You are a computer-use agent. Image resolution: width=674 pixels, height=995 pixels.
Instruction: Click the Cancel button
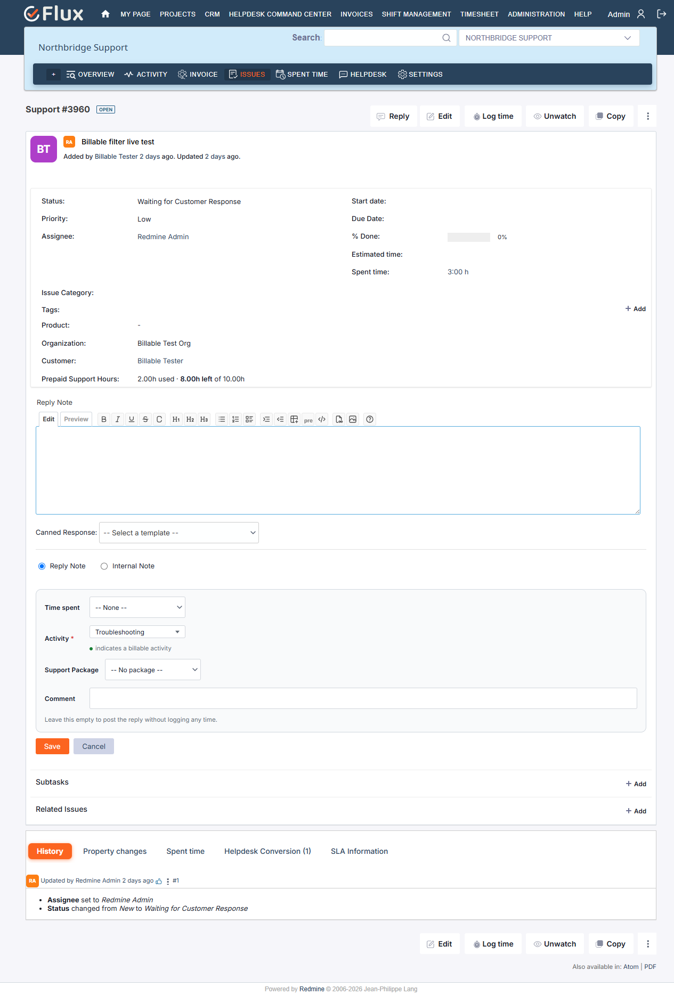coord(94,746)
